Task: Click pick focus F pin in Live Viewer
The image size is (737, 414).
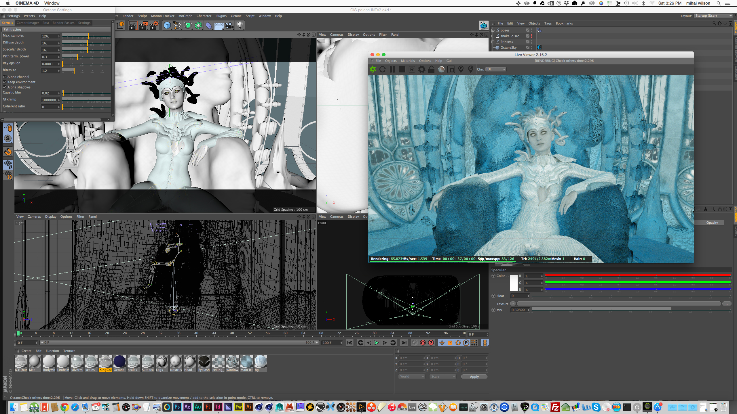Action: coord(461,69)
